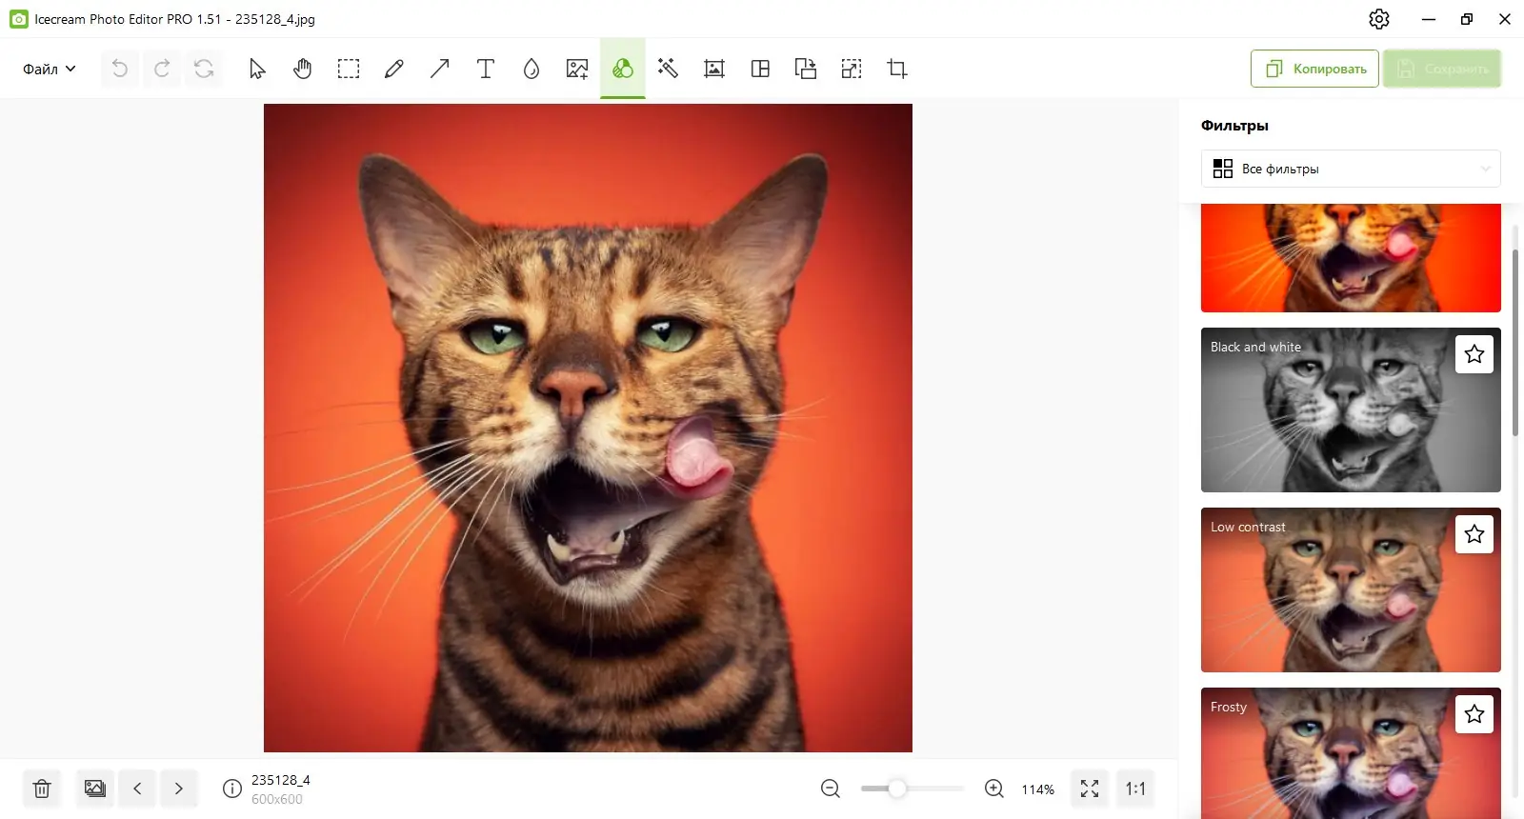
Task: Open the magic wand enhance tool
Action: click(x=668, y=69)
